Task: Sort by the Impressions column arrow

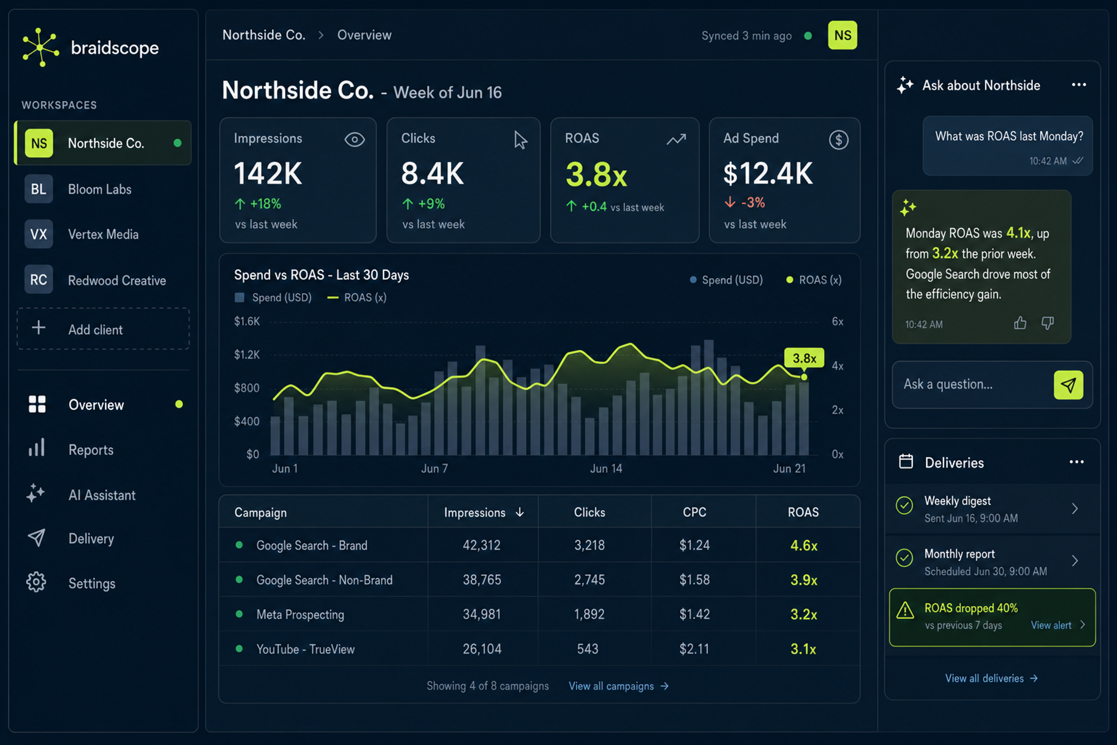Action: tap(520, 512)
